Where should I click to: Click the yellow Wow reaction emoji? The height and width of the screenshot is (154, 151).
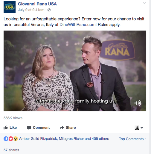16,139
